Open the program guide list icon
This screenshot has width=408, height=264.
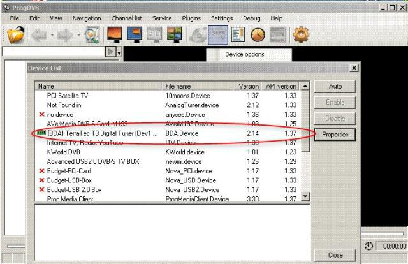238,35
